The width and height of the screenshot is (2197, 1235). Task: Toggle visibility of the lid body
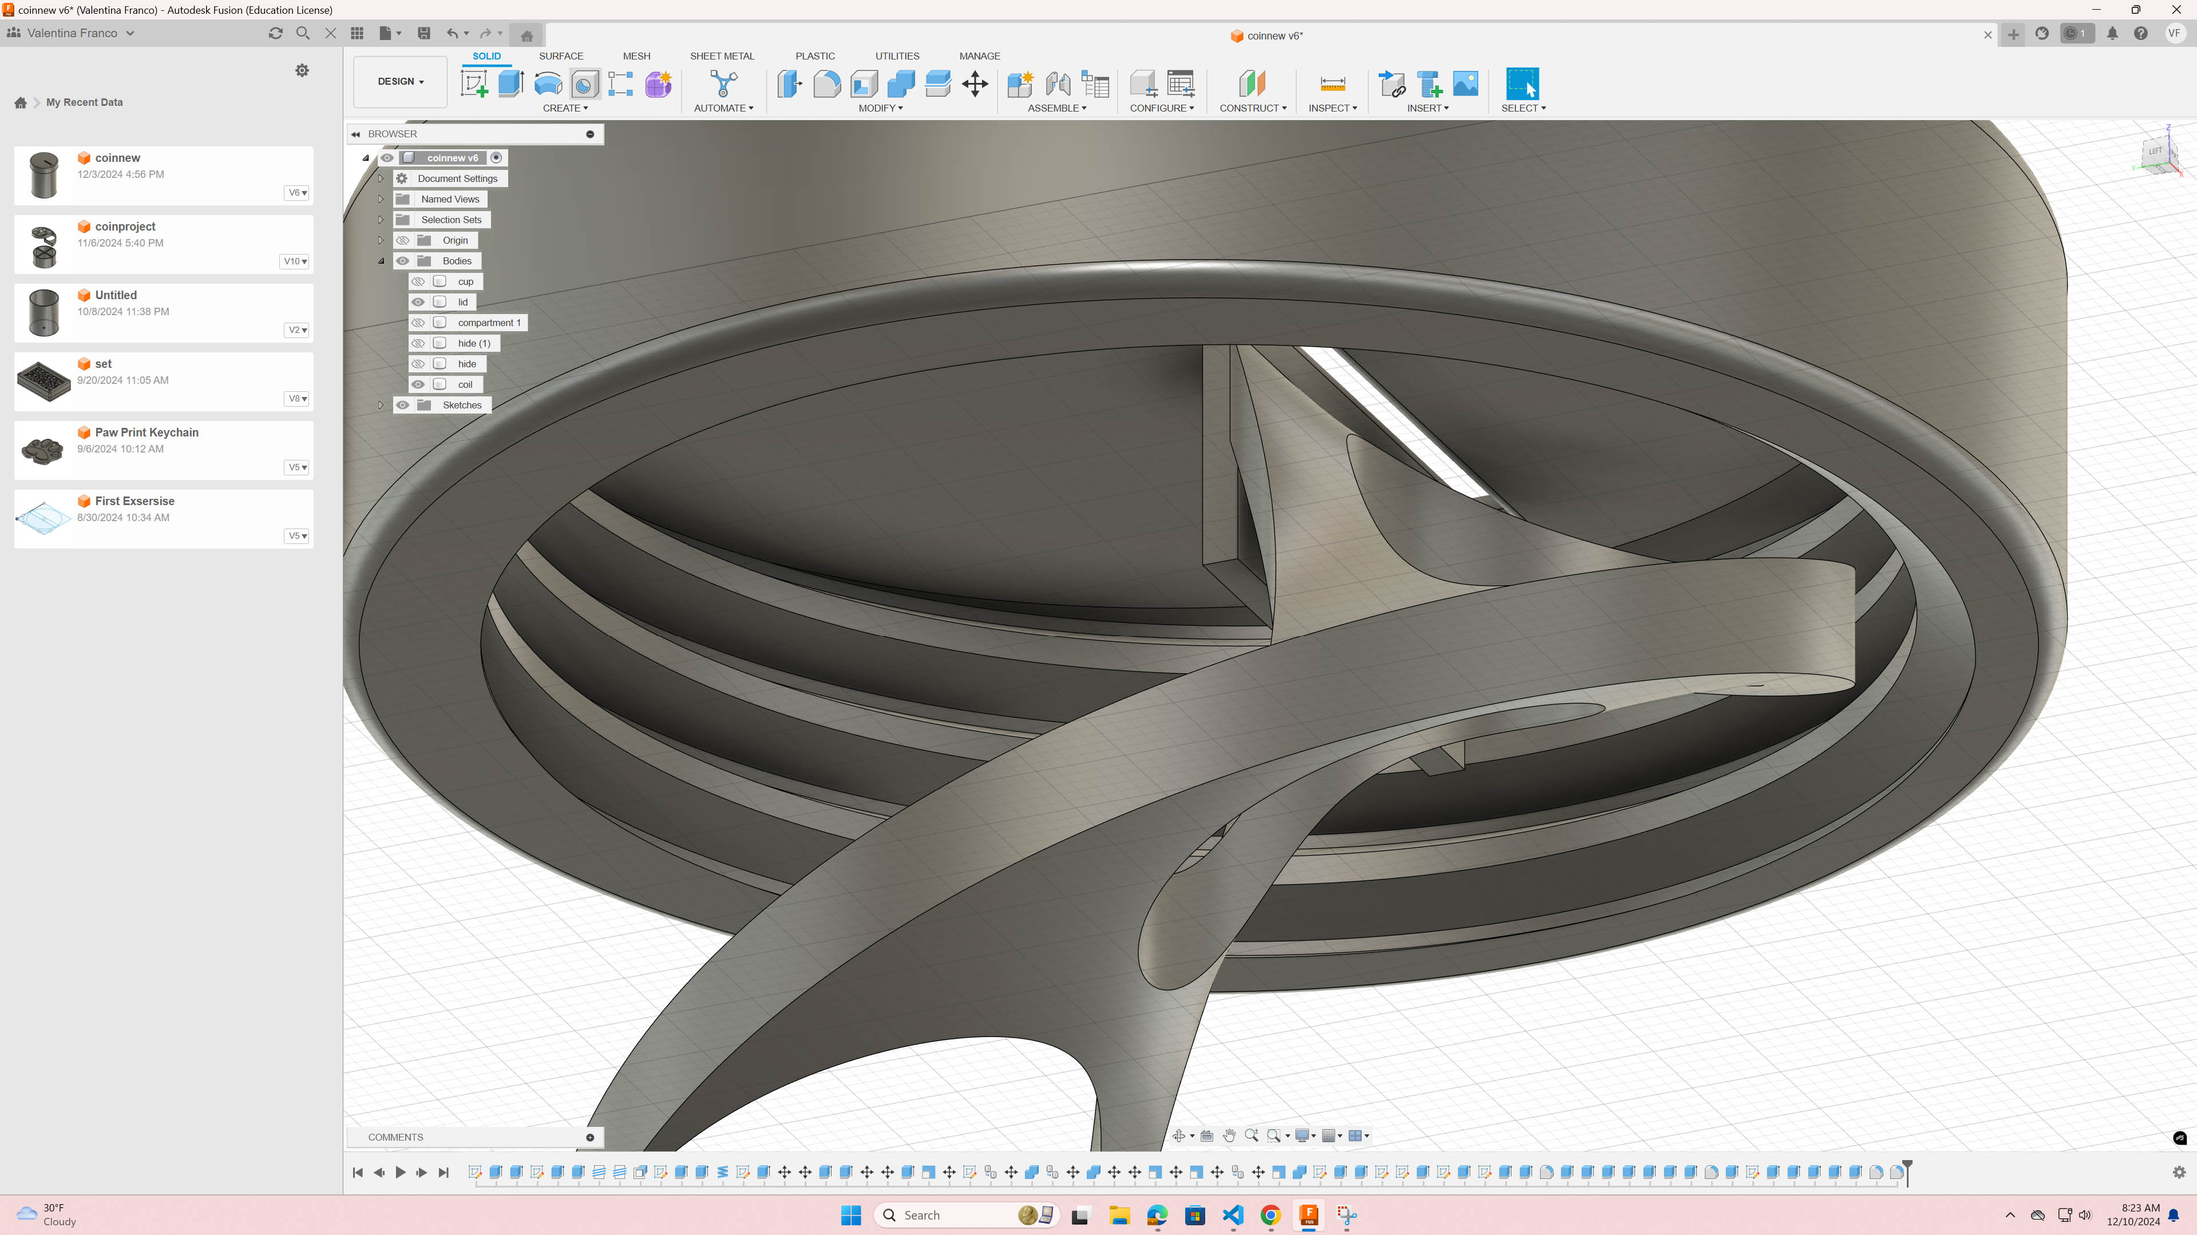(x=418, y=301)
